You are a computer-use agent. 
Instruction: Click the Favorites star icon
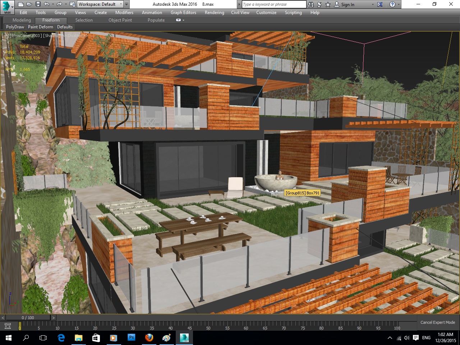pyautogui.click(x=328, y=4)
